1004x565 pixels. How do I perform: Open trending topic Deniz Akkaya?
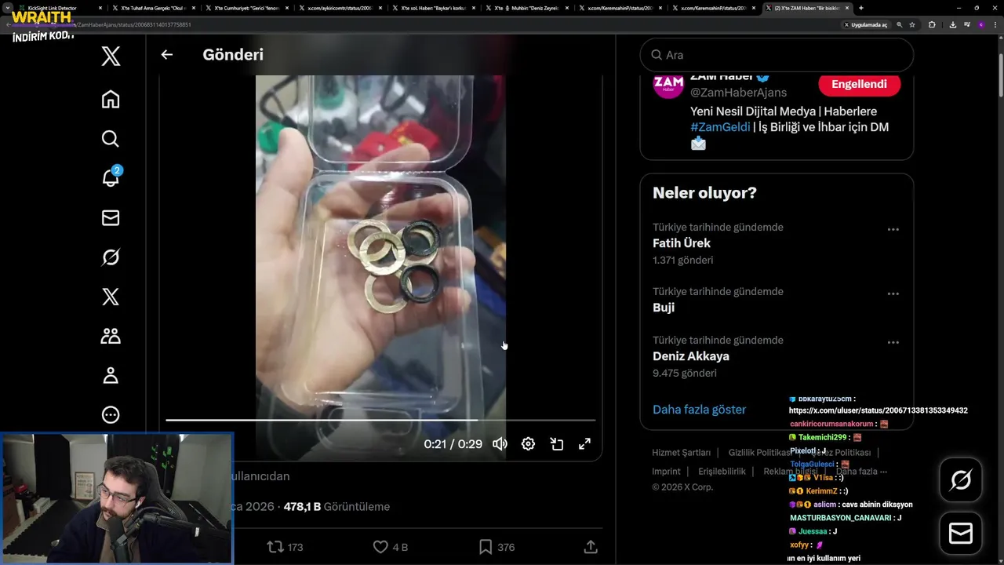[x=691, y=356]
